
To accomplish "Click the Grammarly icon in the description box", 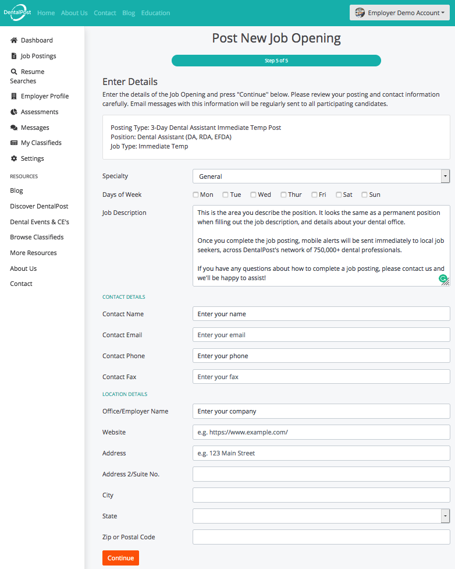I will 443,280.
